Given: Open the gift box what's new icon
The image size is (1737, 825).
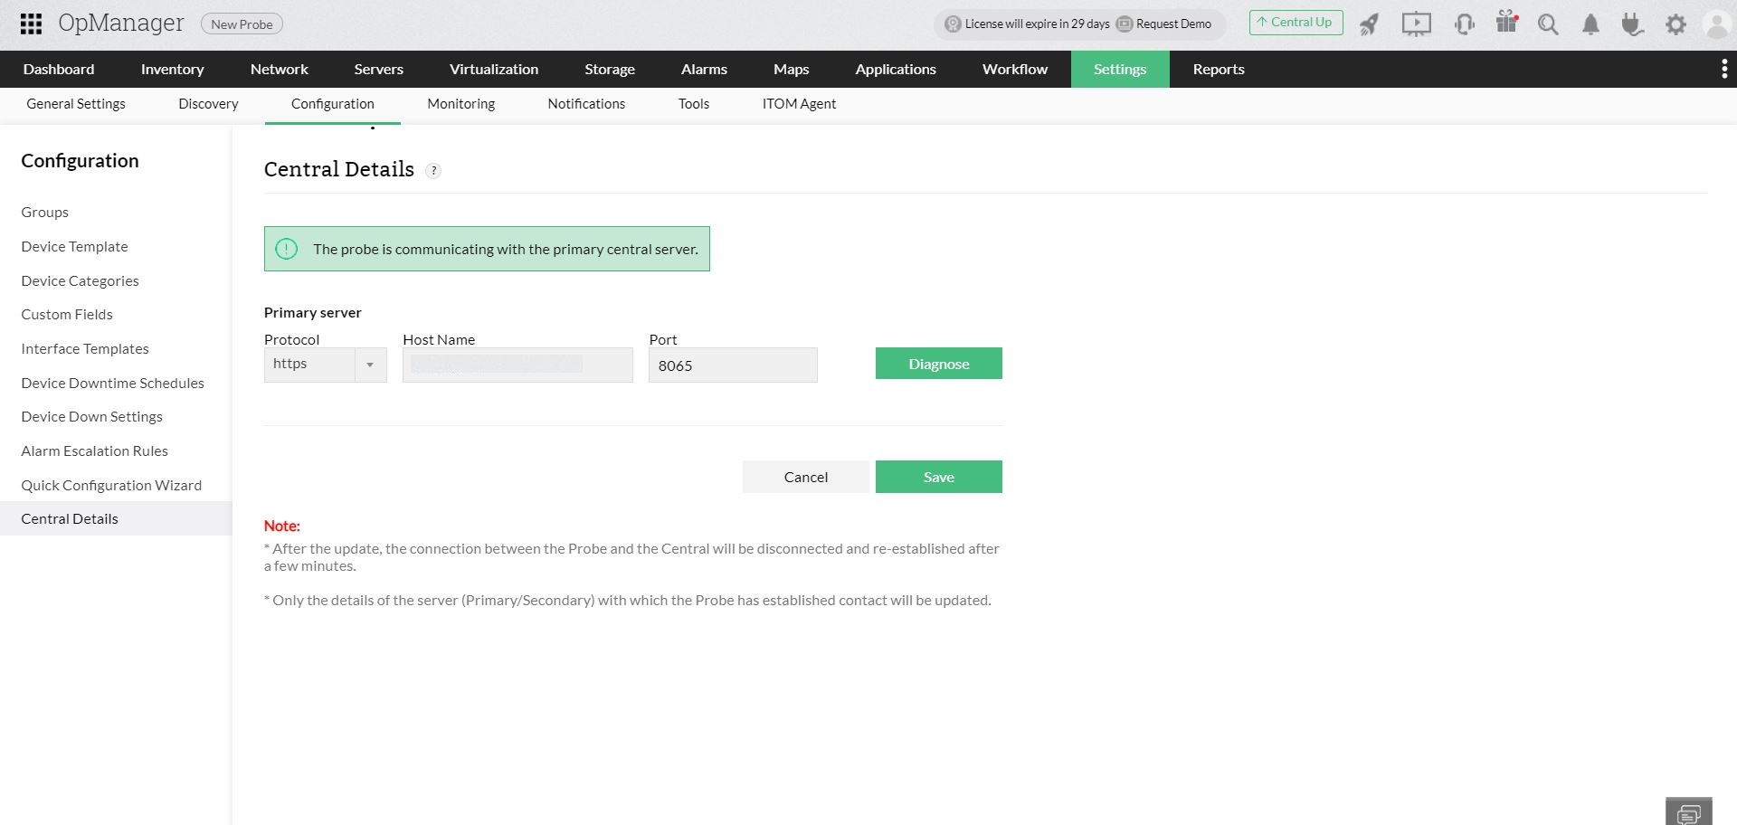Looking at the screenshot, I should click(1506, 23).
